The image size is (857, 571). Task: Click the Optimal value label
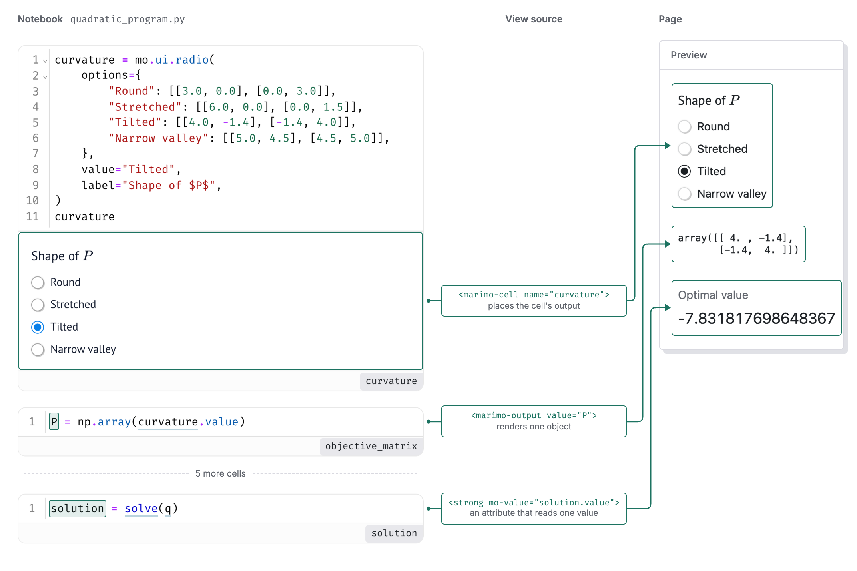713,295
